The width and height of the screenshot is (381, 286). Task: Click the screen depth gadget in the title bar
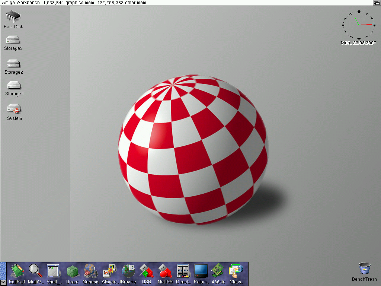(377, 3)
